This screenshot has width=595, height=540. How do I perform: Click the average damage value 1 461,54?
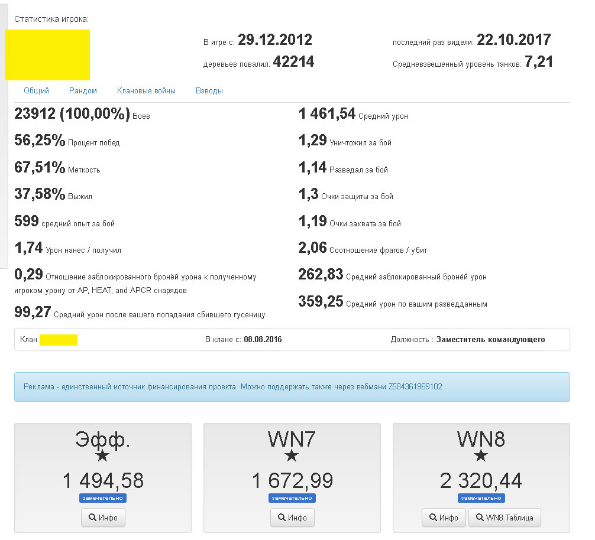coord(326,113)
